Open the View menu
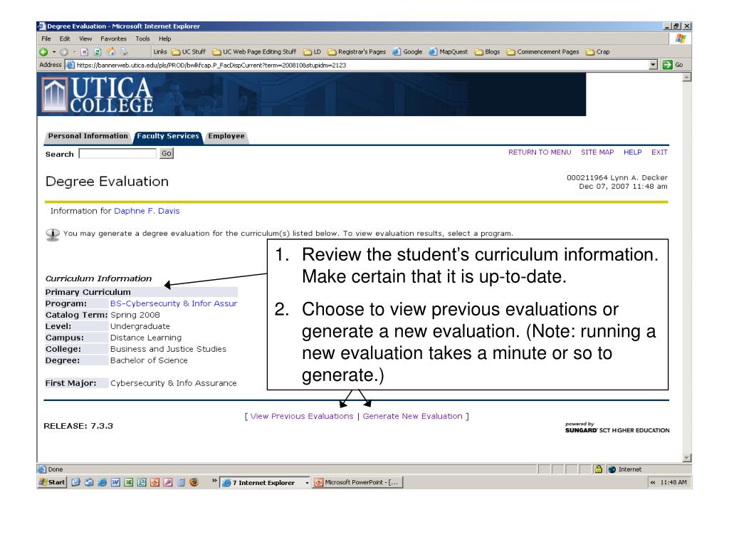Image resolution: width=729 pixels, height=547 pixels. tap(85, 39)
